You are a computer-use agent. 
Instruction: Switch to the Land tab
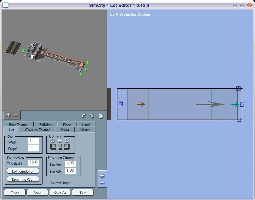point(86,124)
